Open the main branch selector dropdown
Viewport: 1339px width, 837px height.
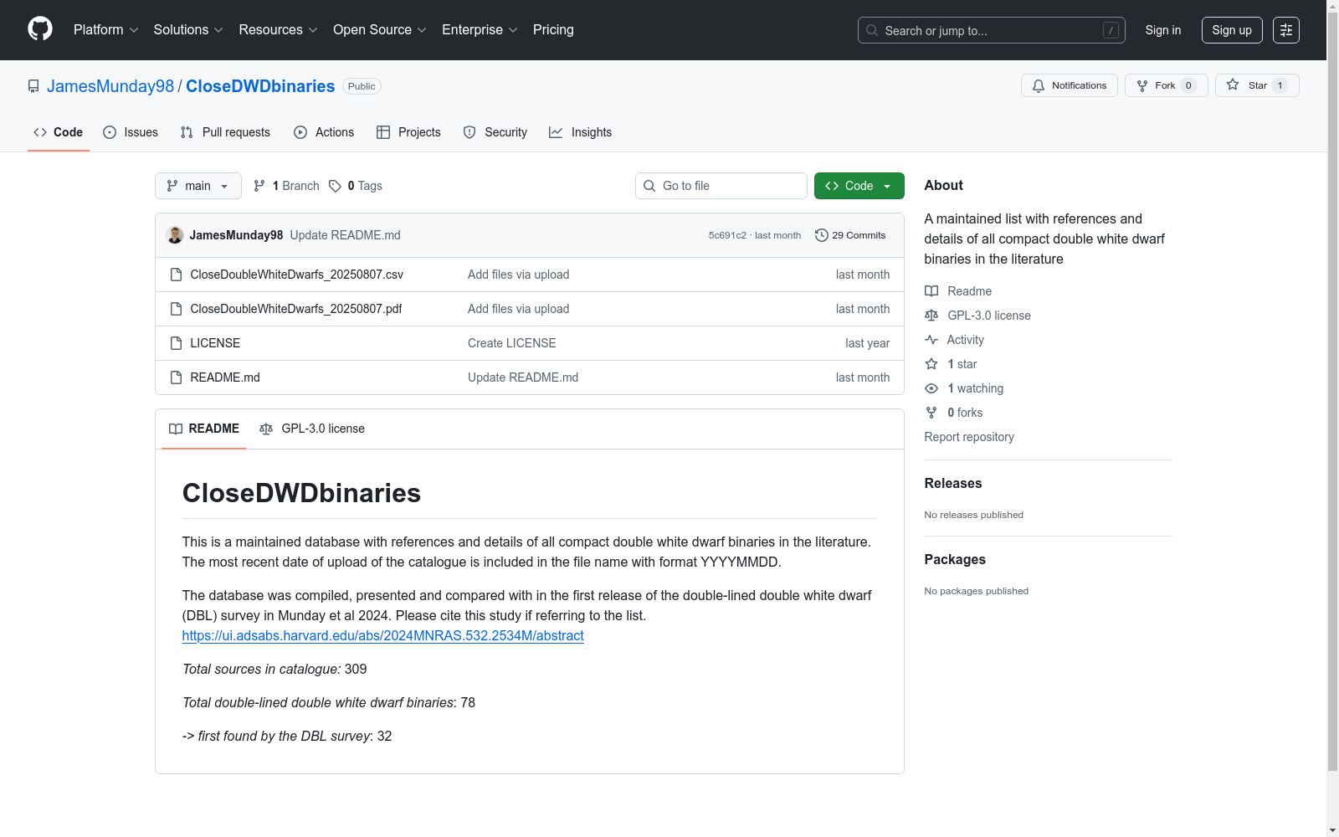(198, 186)
